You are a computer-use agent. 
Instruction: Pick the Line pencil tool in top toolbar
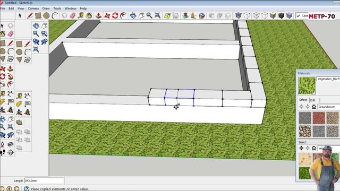click(x=30, y=15)
